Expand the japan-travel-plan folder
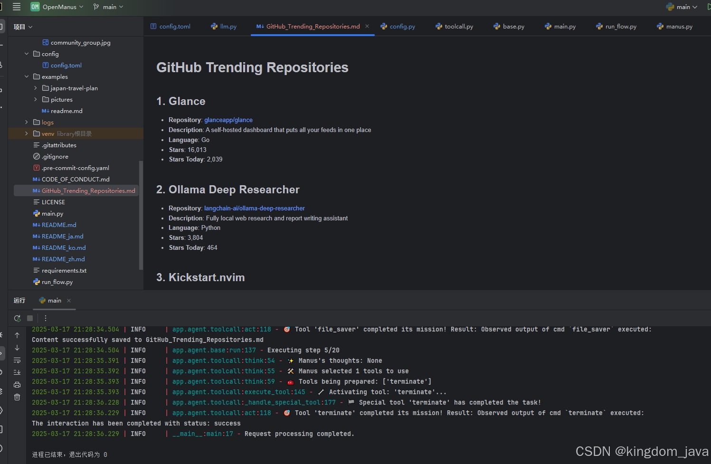 (x=36, y=88)
